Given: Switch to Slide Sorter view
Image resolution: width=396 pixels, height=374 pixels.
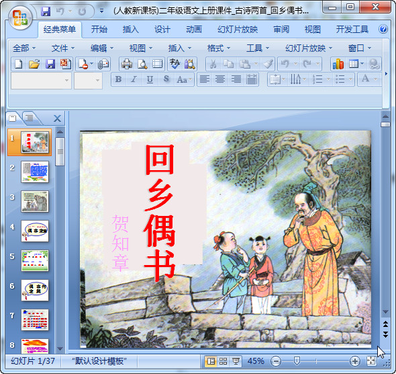Looking at the screenshot, I should (224, 361).
